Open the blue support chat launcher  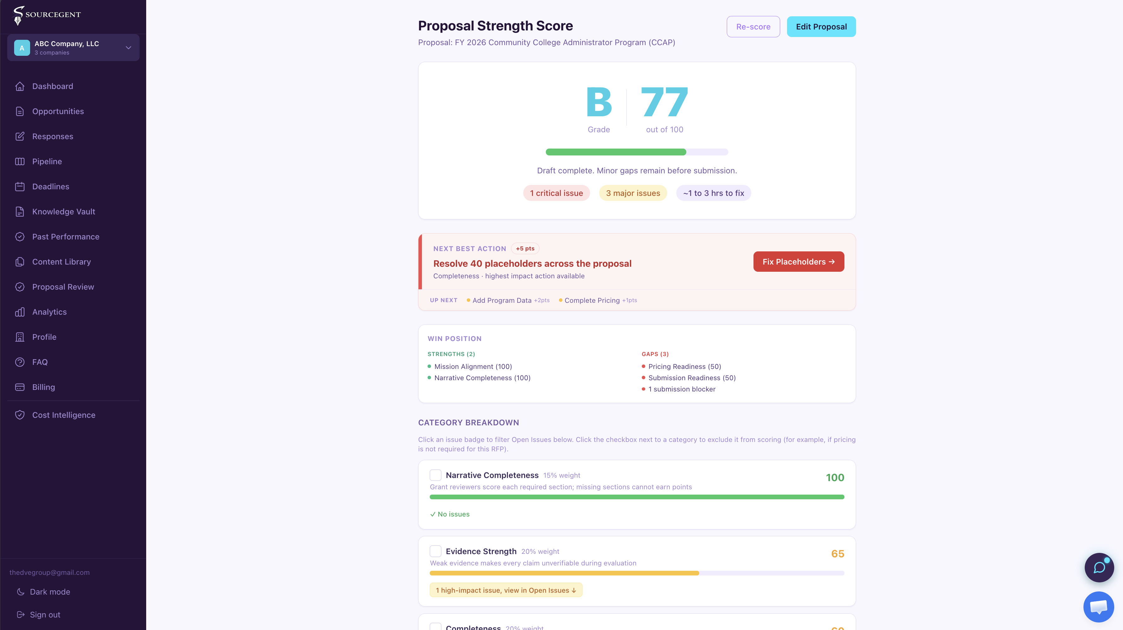point(1099,606)
